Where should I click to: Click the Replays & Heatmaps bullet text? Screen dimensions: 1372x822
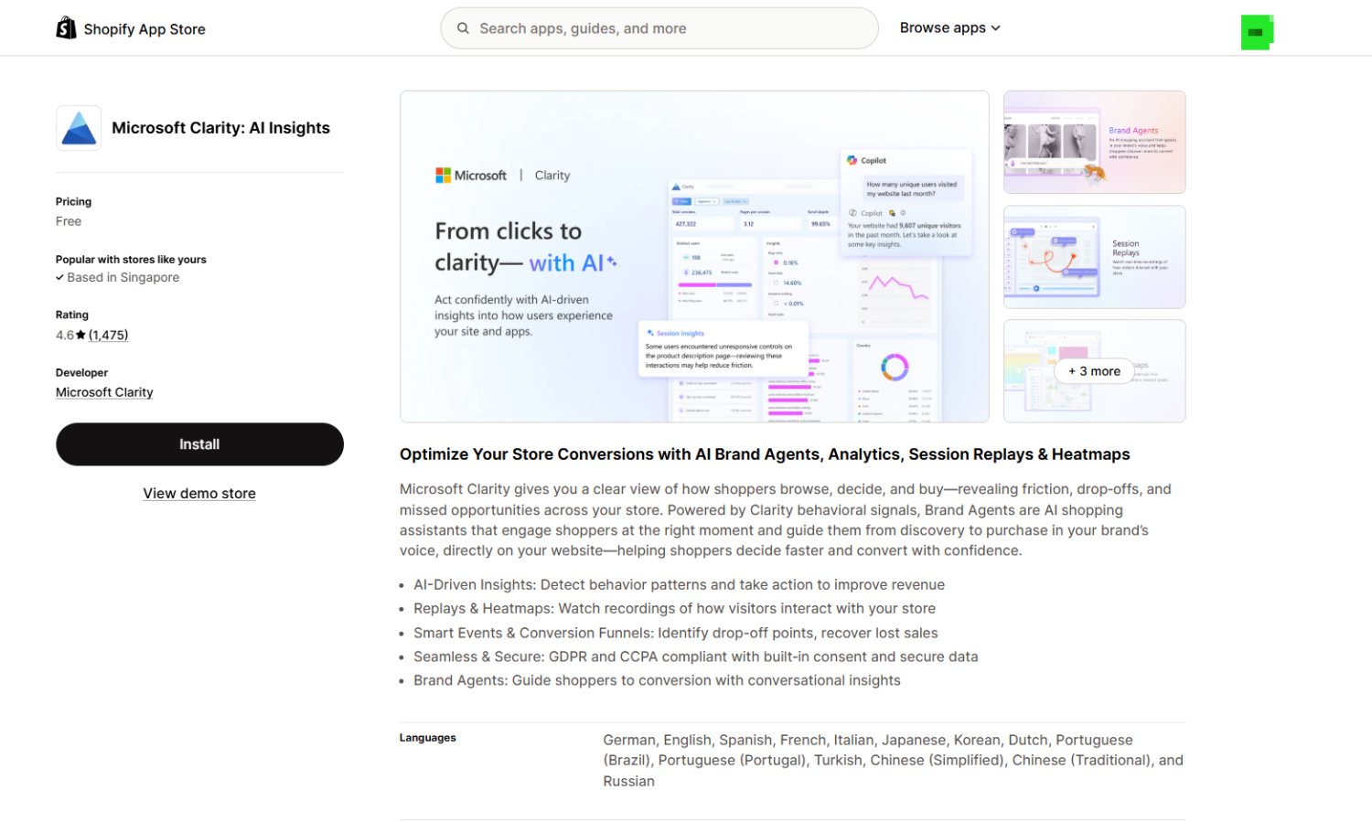(674, 609)
